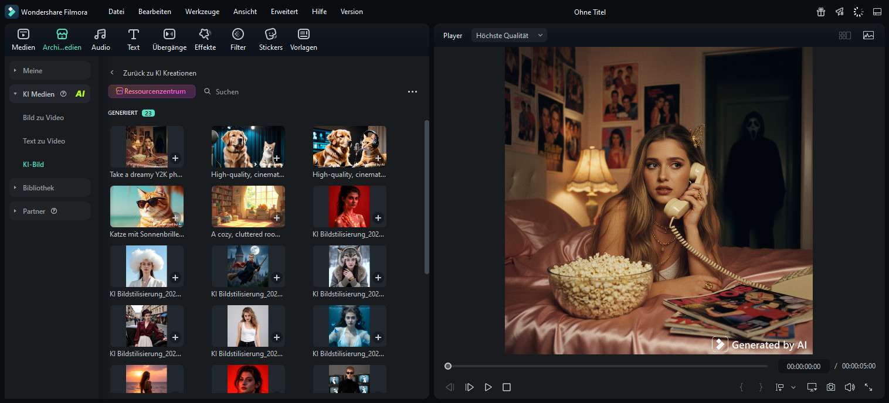Expand the Meine section
The width and height of the screenshot is (889, 403).
pos(50,70)
